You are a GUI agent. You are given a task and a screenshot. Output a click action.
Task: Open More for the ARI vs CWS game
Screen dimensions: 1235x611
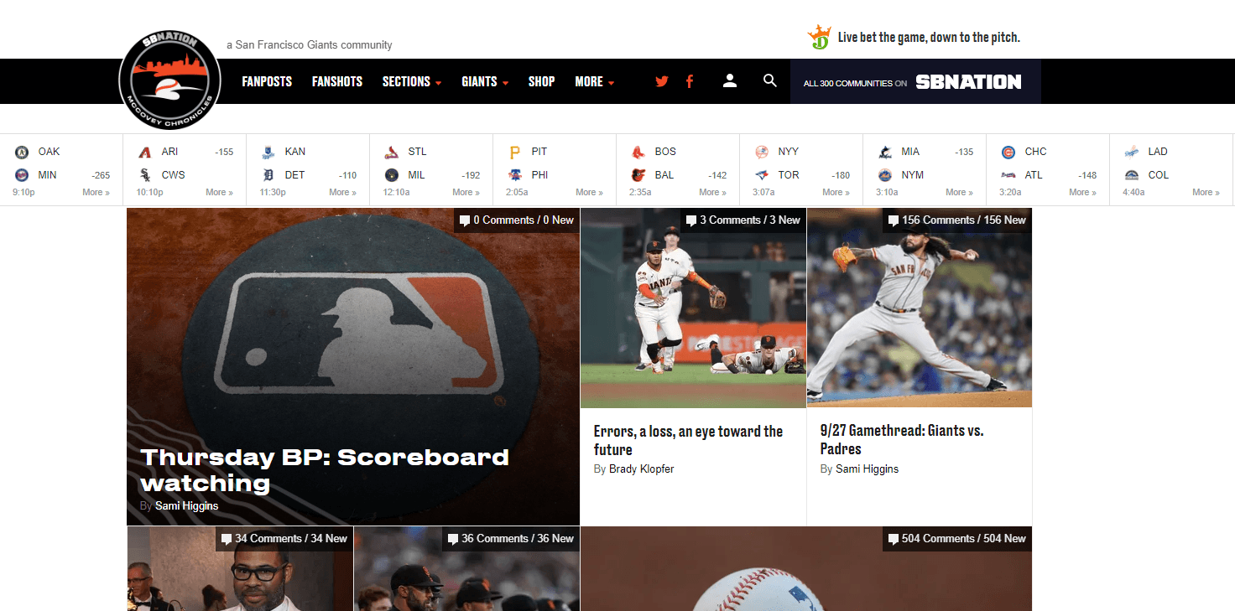220,193
